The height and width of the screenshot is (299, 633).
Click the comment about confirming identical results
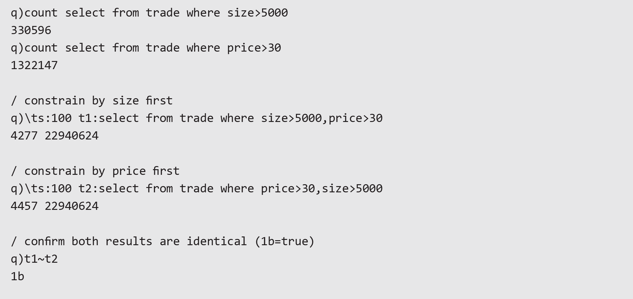point(163,241)
